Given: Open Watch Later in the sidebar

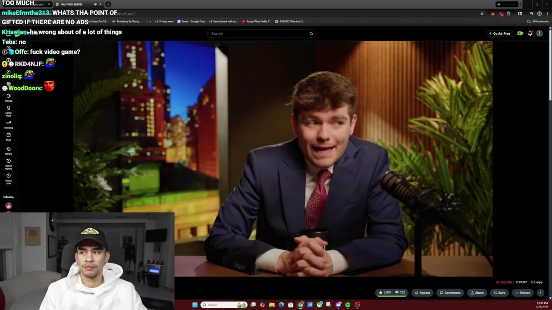Looking at the screenshot, I should 8,179.
